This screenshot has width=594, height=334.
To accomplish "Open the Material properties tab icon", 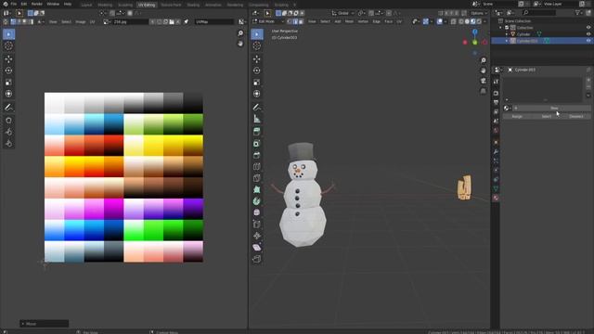I will click(x=496, y=198).
